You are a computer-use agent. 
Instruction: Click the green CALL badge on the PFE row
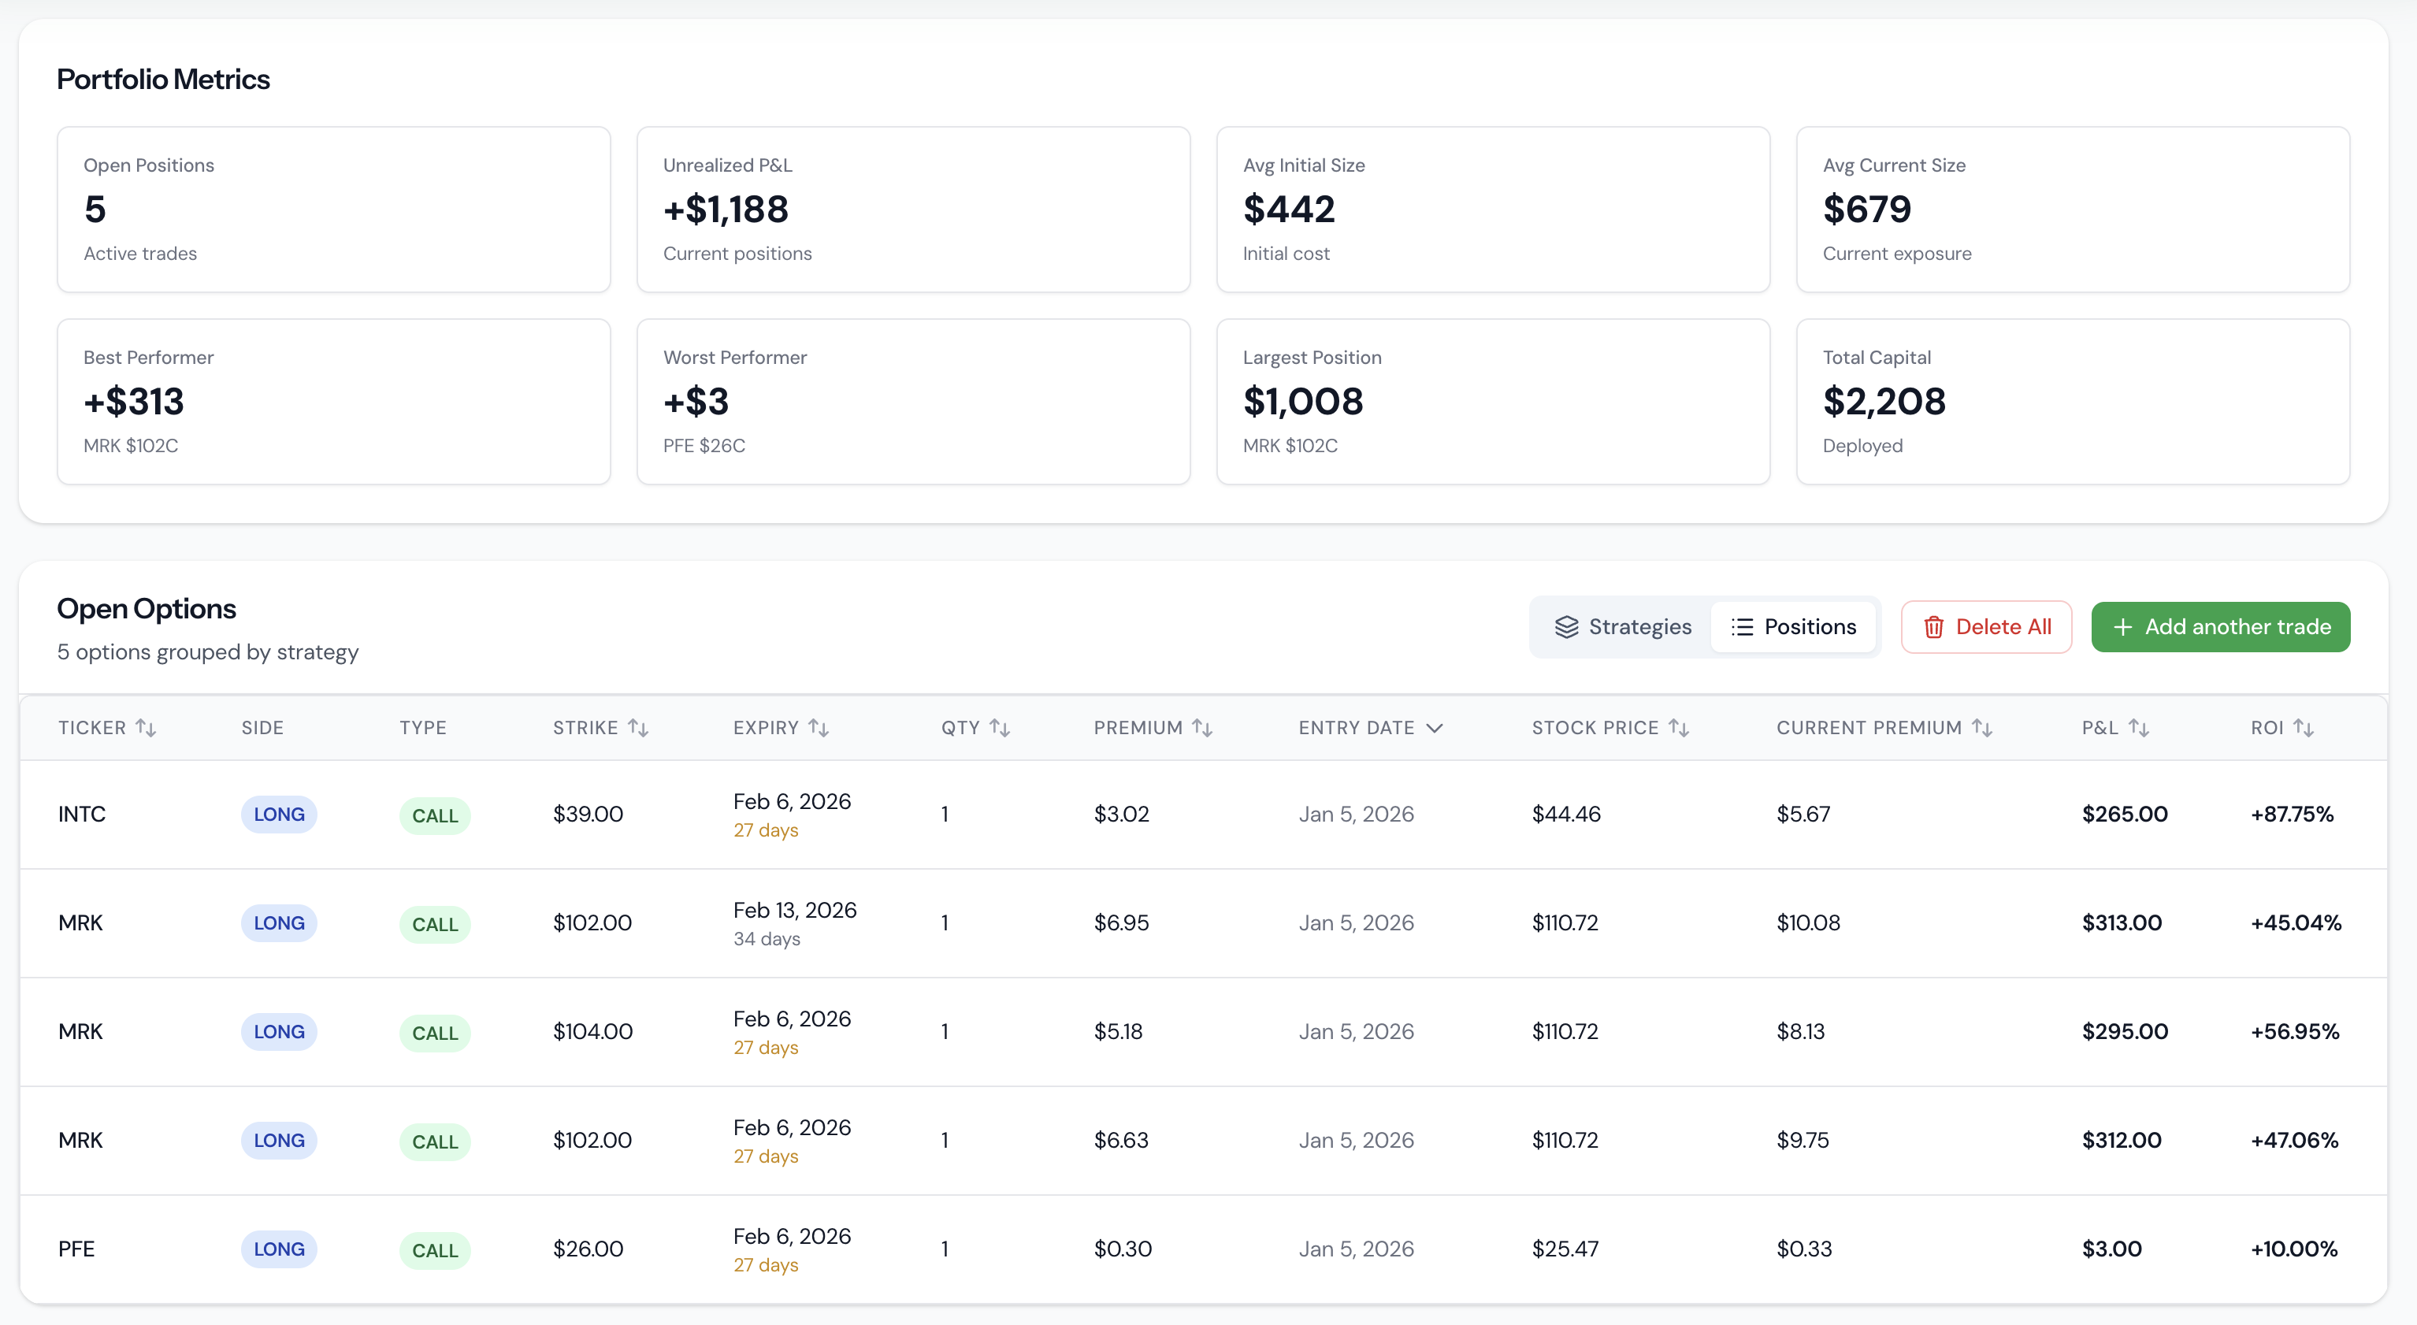(x=434, y=1250)
